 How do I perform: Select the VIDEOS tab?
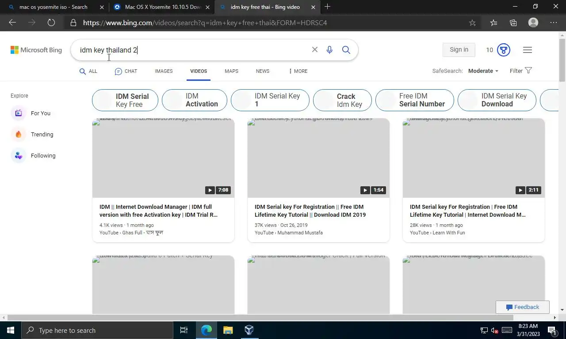click(x=199, y=71)
